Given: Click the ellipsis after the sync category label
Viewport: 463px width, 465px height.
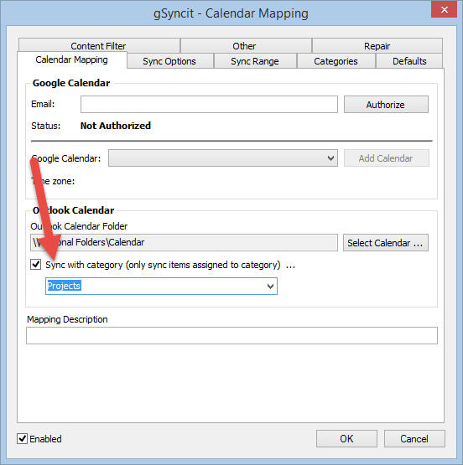Looking at the screenshot, I should [x=290, y=265].
